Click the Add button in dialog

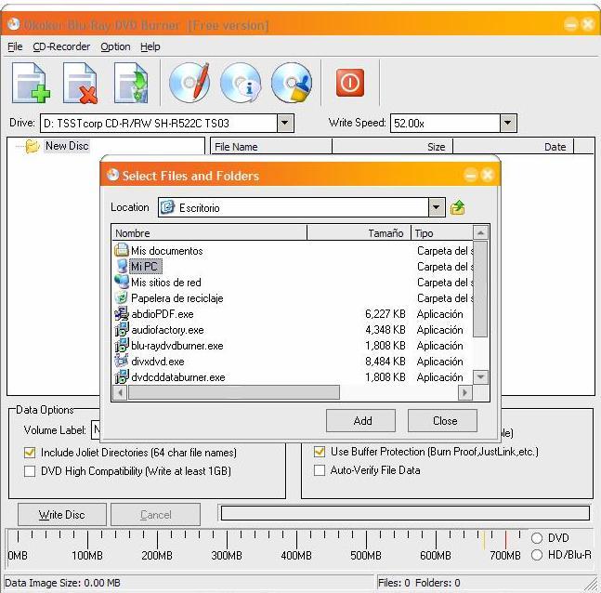[362, 420]
